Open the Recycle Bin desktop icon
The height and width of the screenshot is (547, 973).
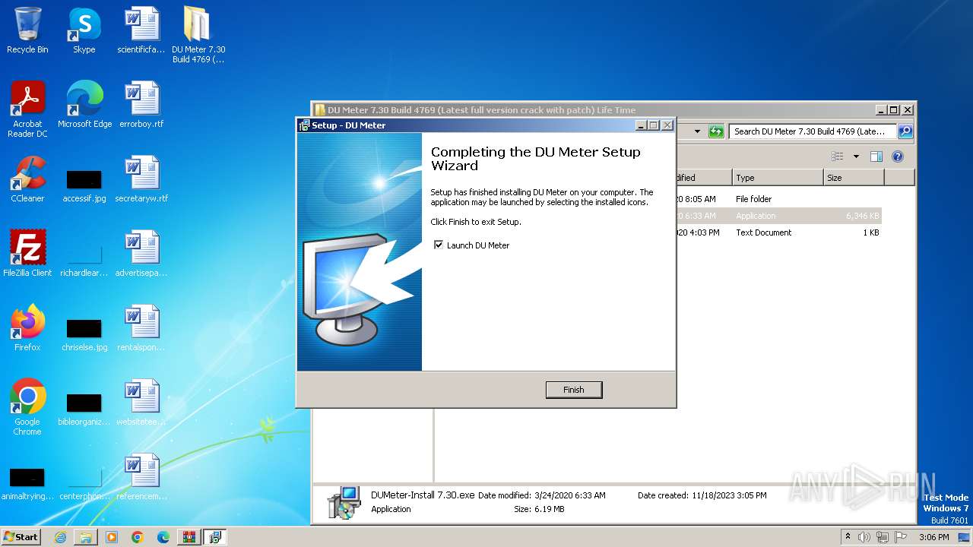tap(27, 30)
